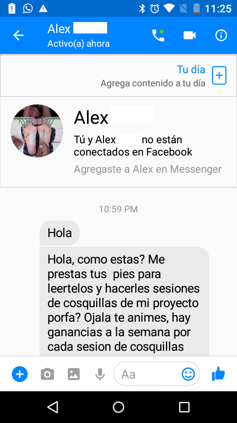Tap Android home circle button
Viewport: 237px width, 423px height.
point(118,407)
